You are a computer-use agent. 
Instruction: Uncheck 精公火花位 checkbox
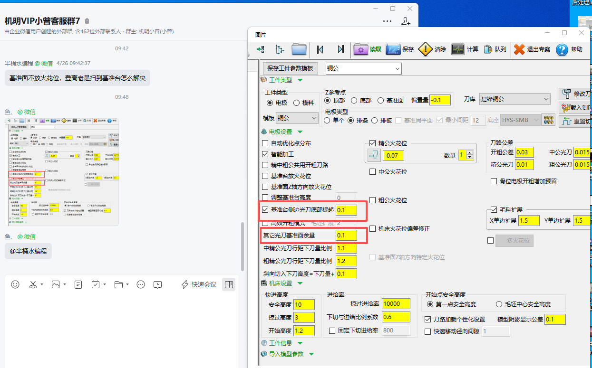pos(373,143)
